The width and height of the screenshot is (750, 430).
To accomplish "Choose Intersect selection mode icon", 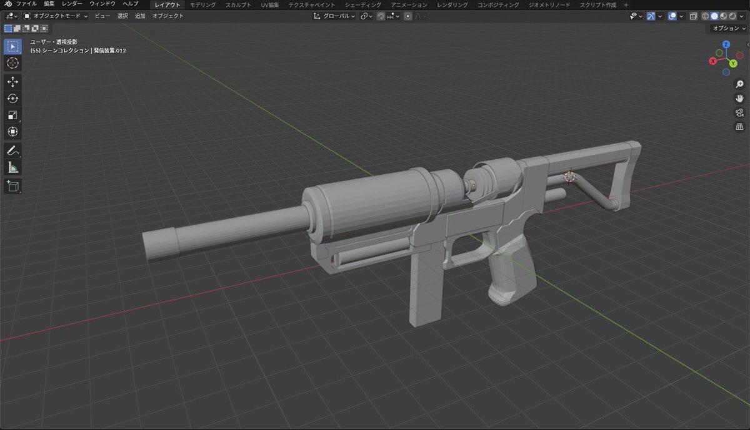I will point(44,28).
